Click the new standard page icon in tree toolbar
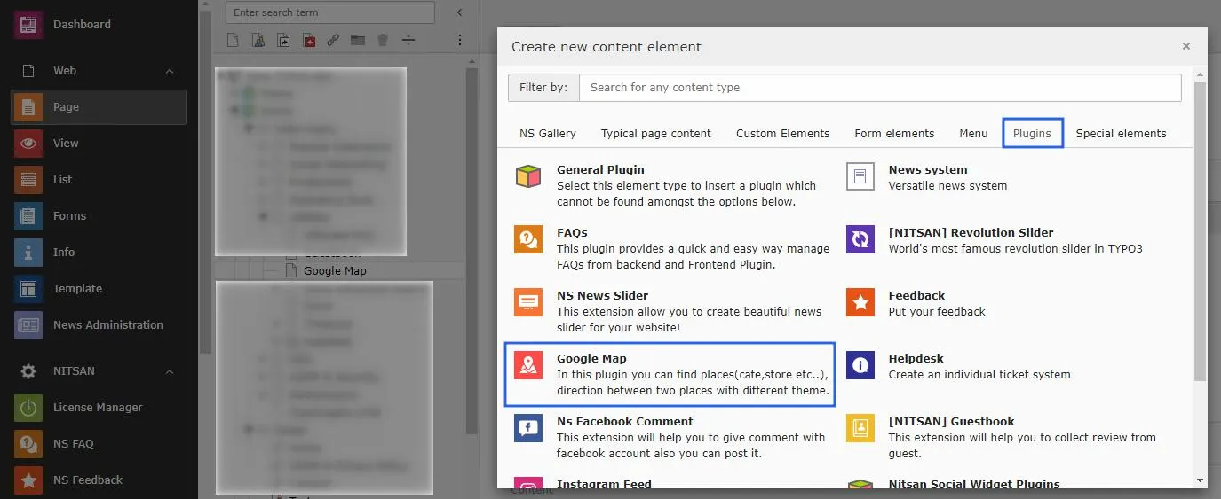 [233, 40]
